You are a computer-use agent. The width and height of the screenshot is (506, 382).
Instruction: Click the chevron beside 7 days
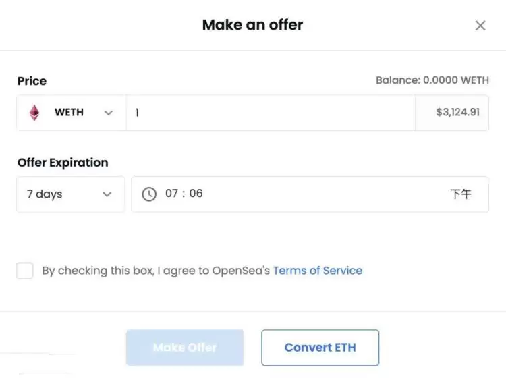[107, 194]
